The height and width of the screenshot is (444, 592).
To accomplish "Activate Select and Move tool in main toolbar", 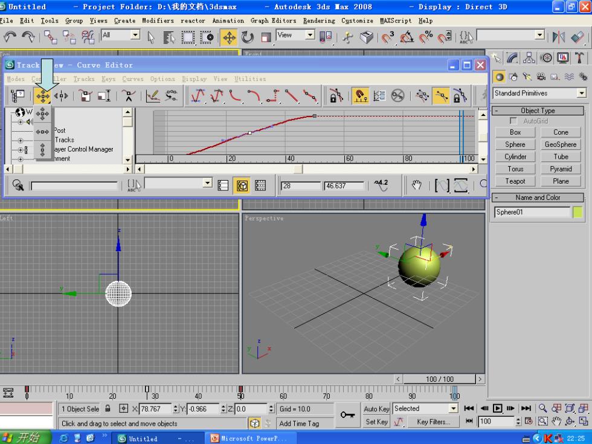I will point(229,37).
